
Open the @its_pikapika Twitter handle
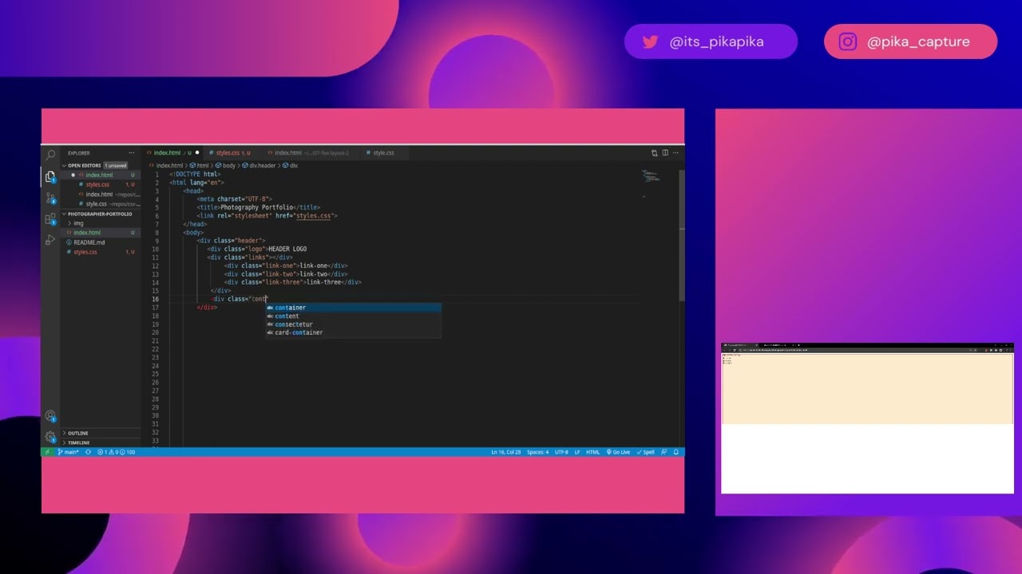(x=716, y=41)
